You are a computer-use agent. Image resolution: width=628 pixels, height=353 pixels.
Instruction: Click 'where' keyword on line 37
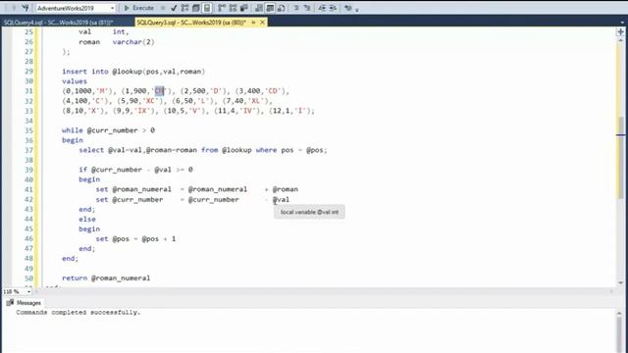(266, 150)
